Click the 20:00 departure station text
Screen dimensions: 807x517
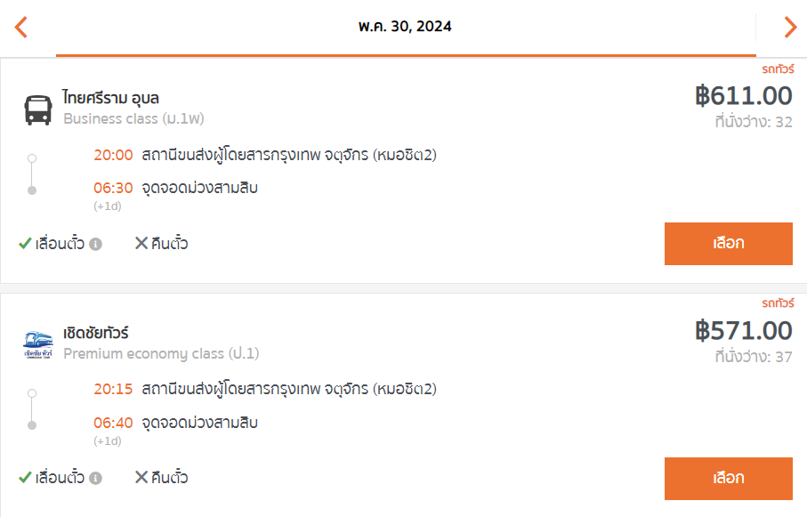point(289,155)
